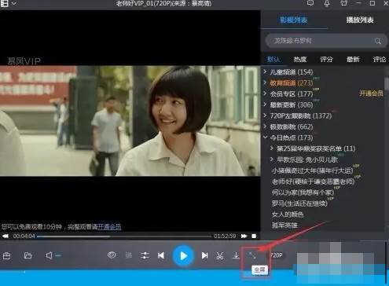Enter full screen with the 全屏 icon
This screenshot has height=286, width=389.
252,255
